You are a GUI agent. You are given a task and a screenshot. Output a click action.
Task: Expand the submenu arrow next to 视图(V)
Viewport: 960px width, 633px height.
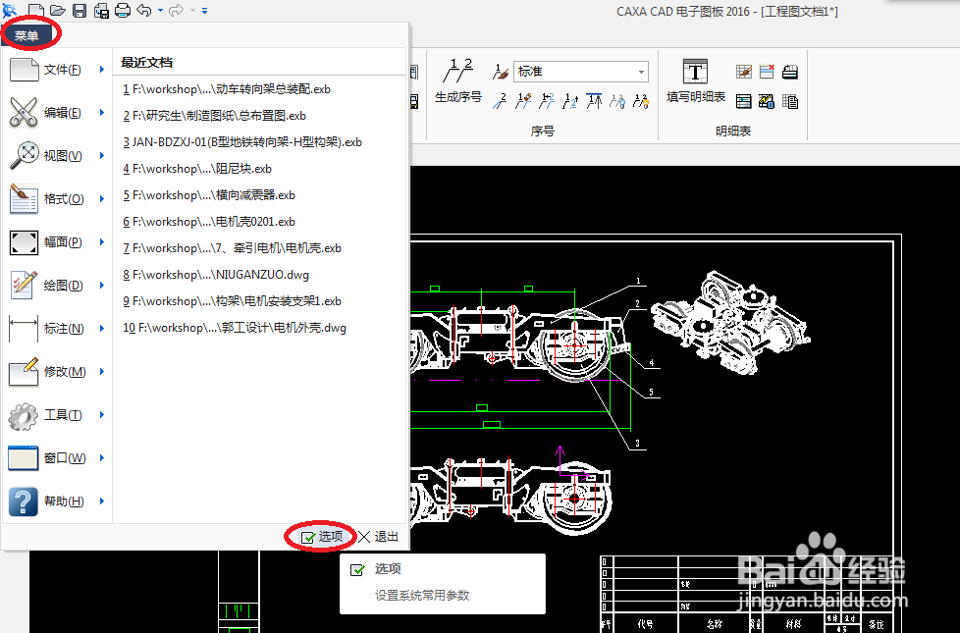[x=102, y=155]
